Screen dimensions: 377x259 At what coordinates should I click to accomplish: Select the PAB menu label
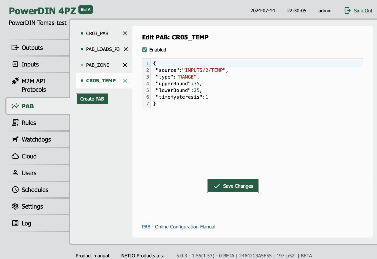(28, 106)
